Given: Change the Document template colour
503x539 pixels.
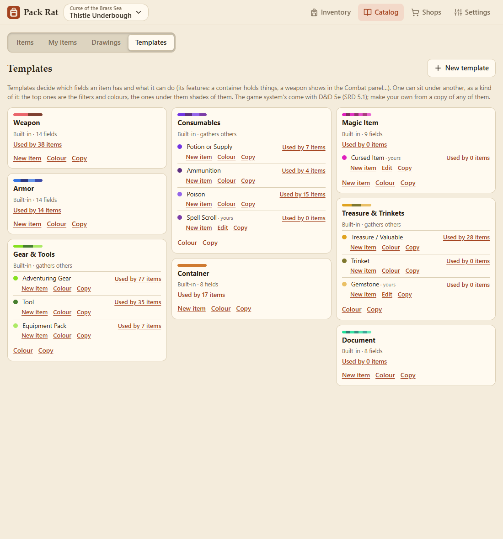Looking at the screenshot, I should (385, 375).
